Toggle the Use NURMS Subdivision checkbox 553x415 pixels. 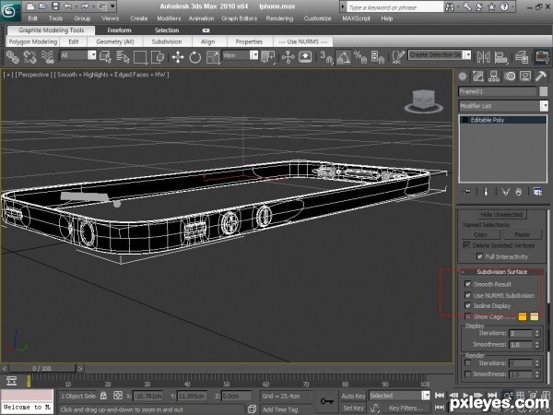click(x=467, y=295)
